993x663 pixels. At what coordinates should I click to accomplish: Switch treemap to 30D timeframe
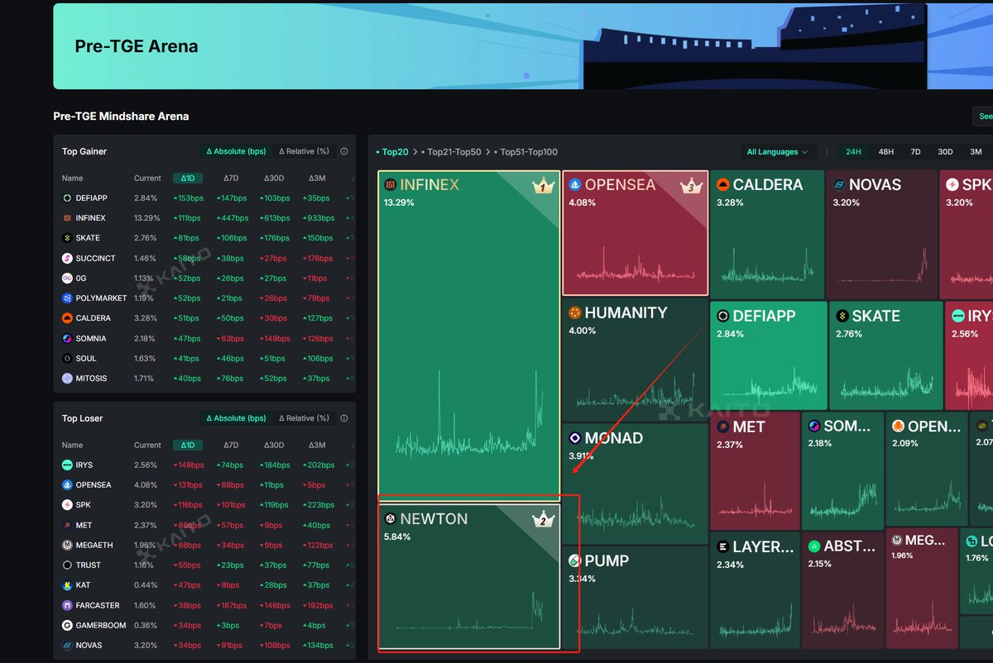(x=945, y=152)
